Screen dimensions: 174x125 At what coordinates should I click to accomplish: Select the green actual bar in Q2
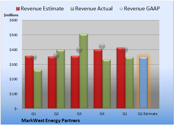coord(61,79)
